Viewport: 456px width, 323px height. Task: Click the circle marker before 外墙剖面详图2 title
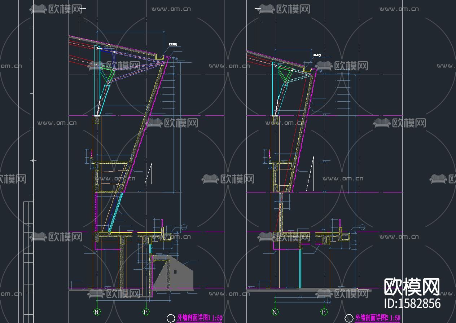349,318
